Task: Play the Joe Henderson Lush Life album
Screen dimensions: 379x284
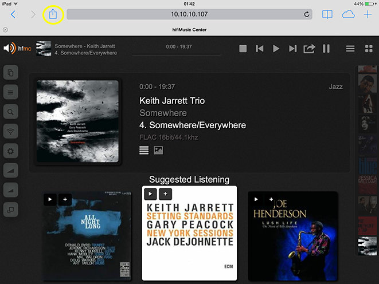Action: (x=256, y=199)
